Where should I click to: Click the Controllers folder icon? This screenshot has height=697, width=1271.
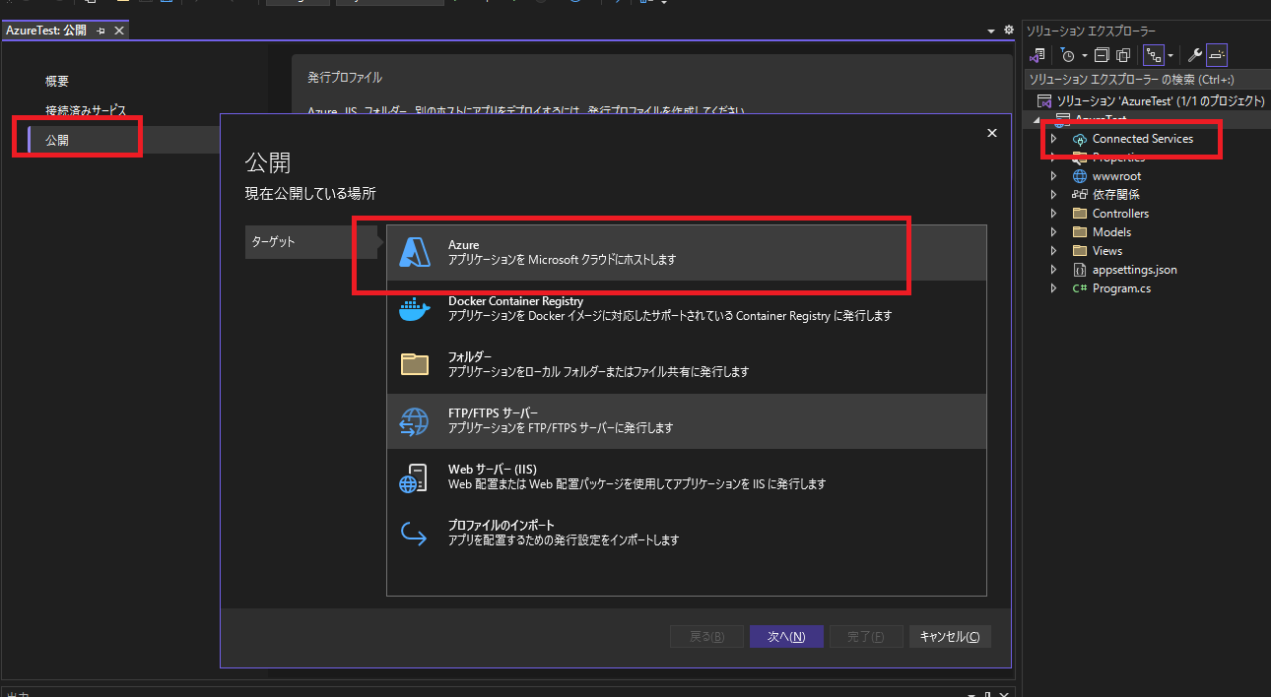click(x=1080, y=214)
